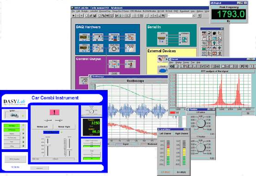Click the Save diskette icon in main toolbar

coord(95,16)
